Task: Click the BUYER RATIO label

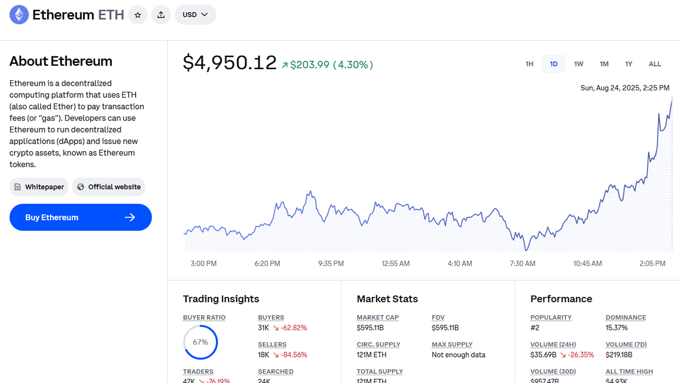Action: (204, 318)
